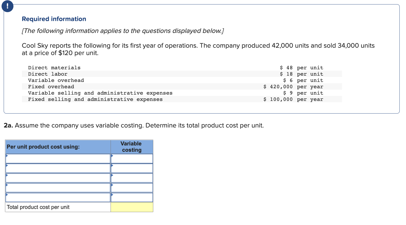
Task: Click the "$ 48 per unit" value
Action: pyautogui.click(x=301, y=68)
